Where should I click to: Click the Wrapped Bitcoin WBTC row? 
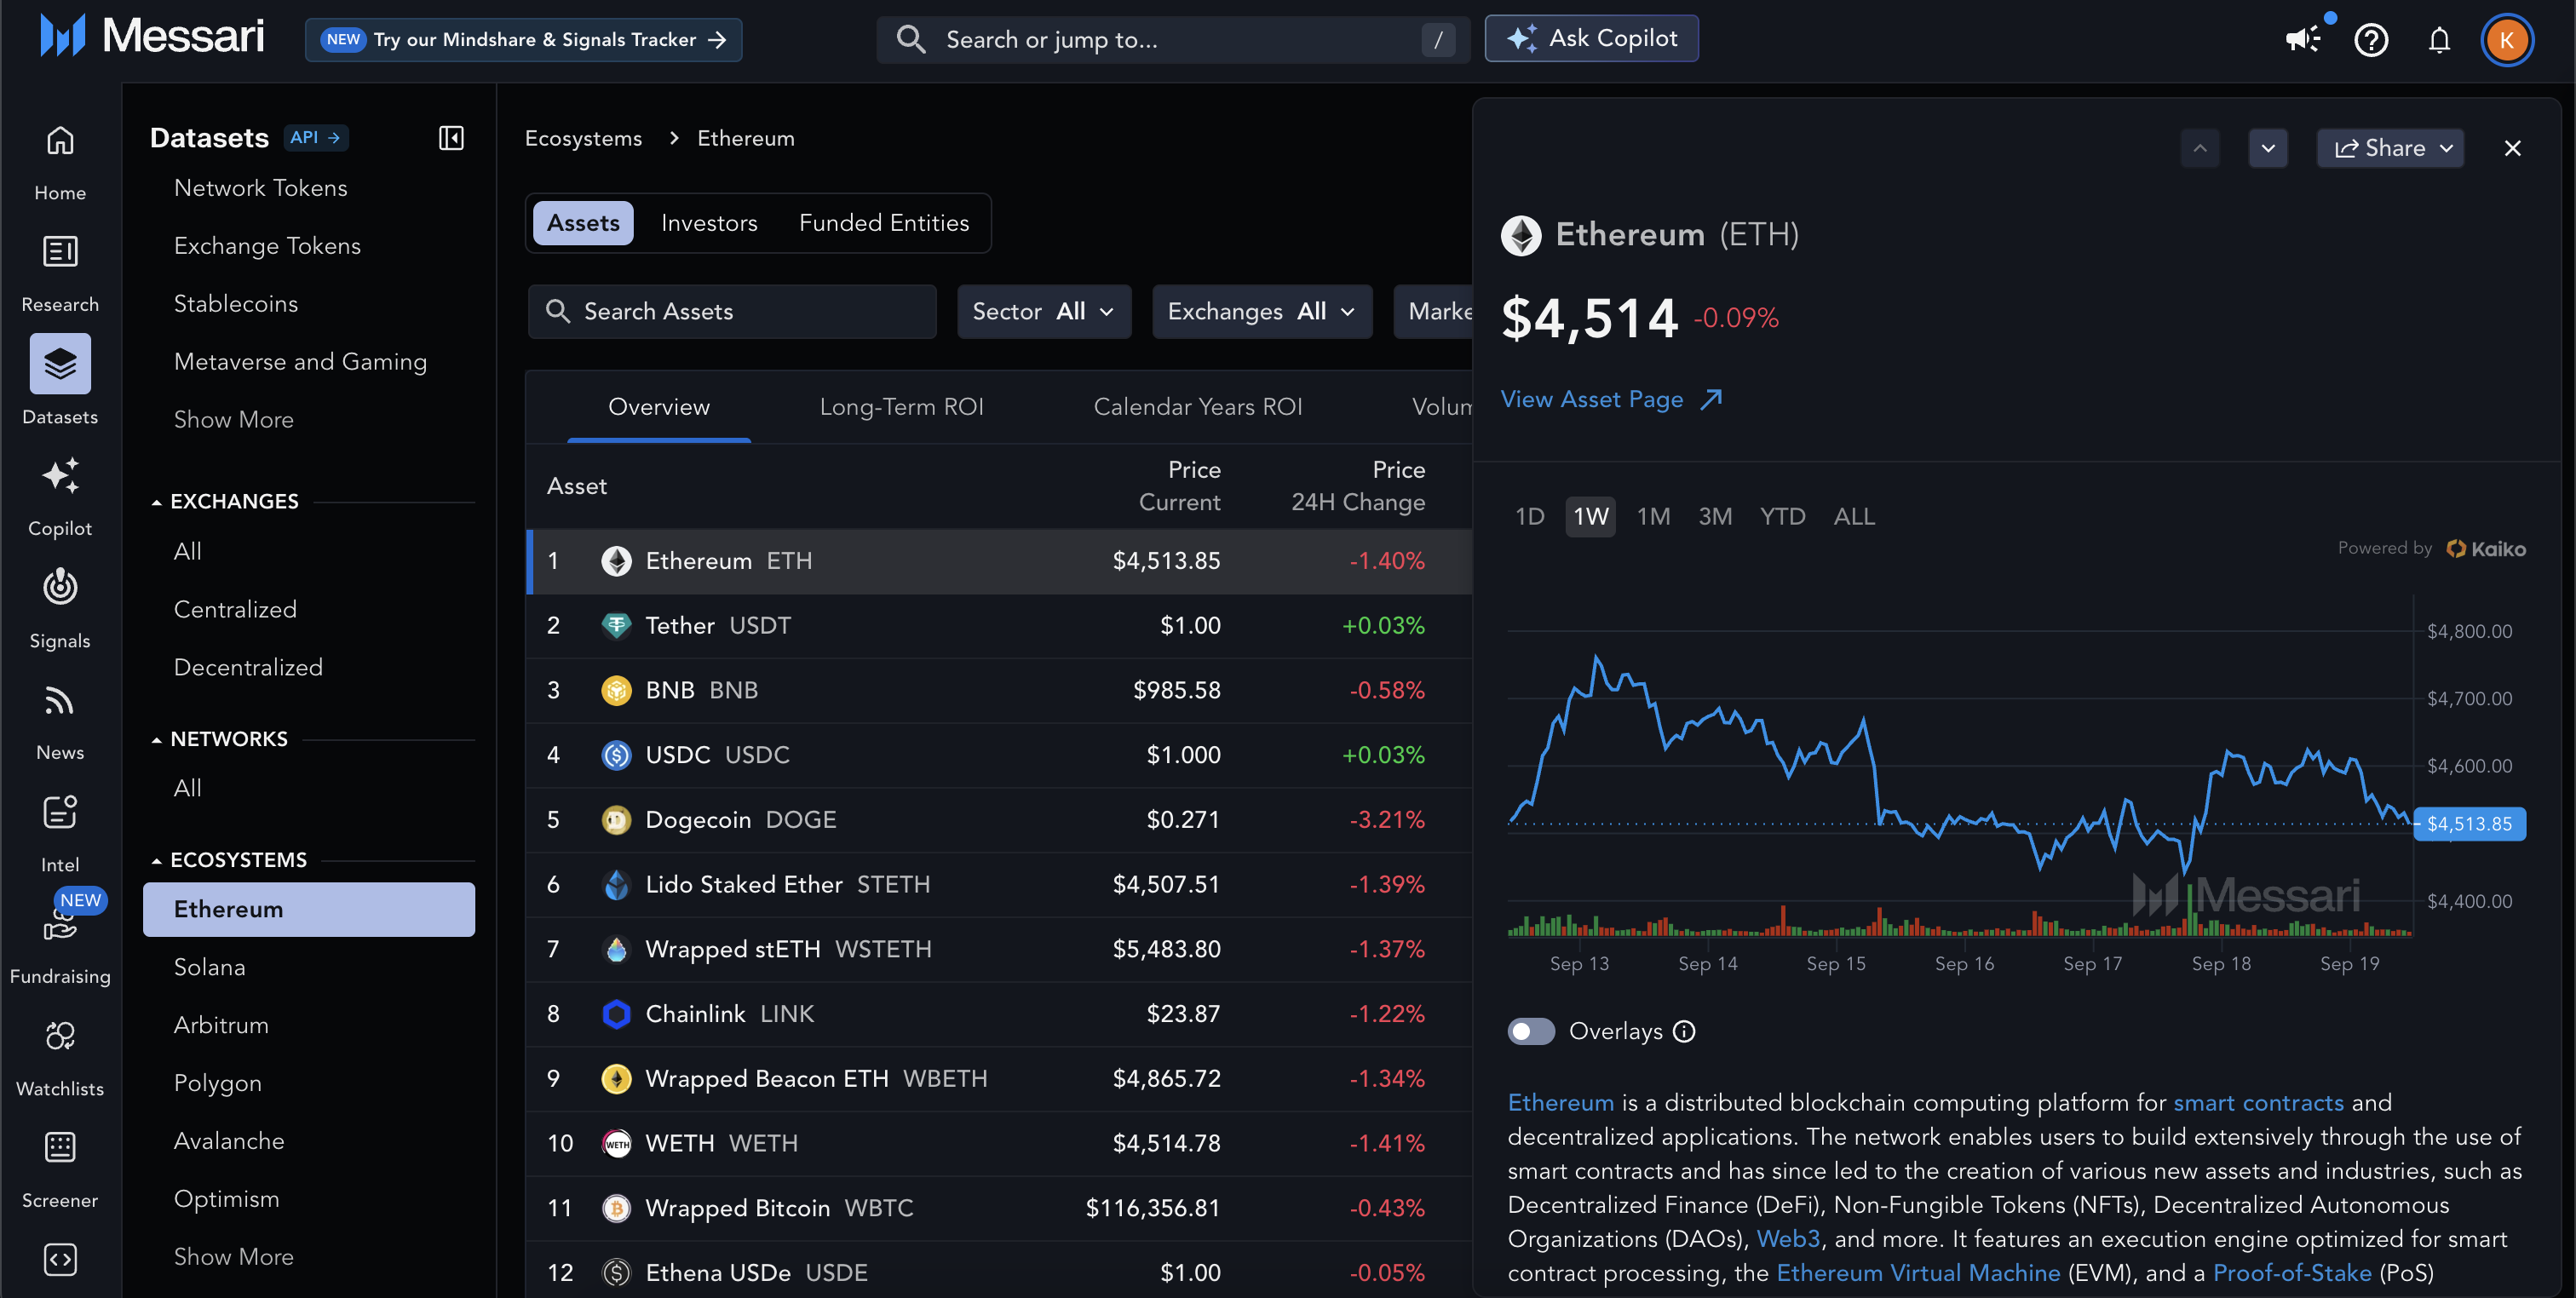pyautogui.click(x=999, y=1208)
